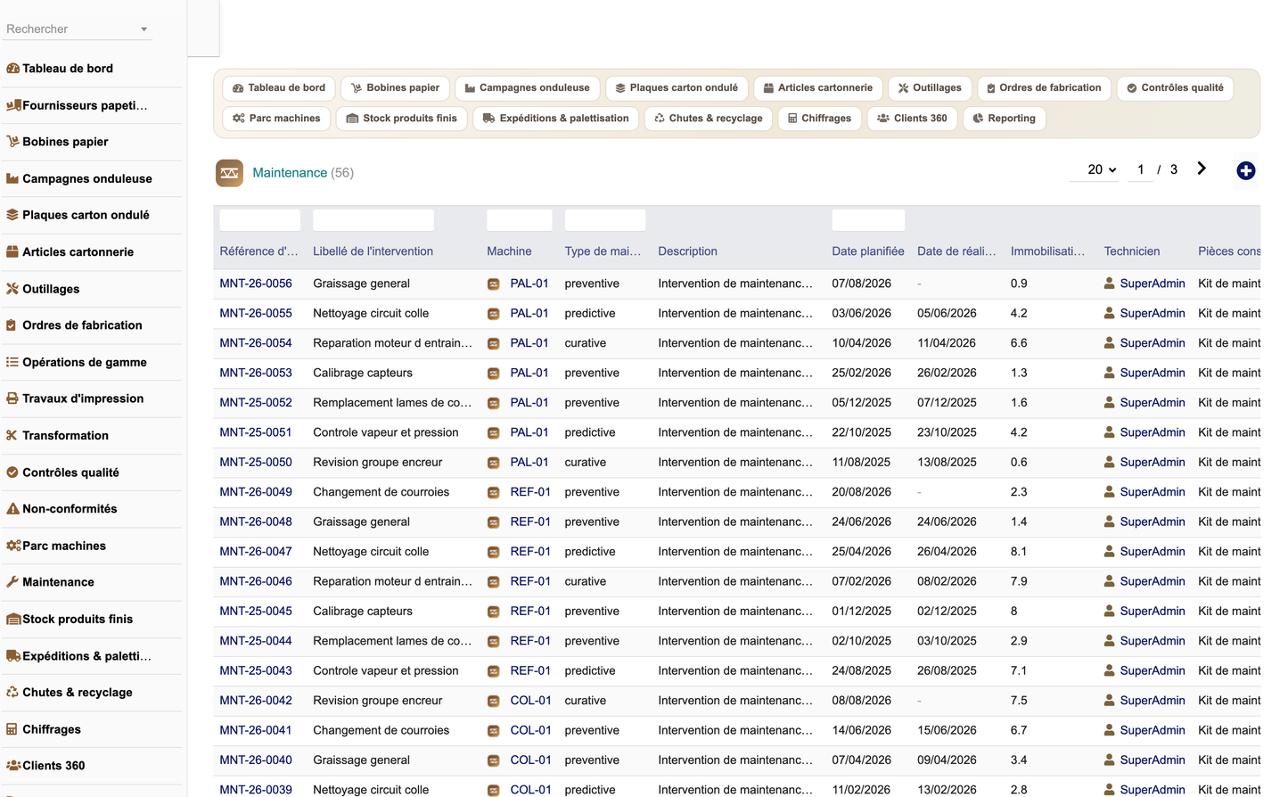
Task: Switch to Plaques carton ondulé tab
Action: pyautogui.click(x=677, y=88)
